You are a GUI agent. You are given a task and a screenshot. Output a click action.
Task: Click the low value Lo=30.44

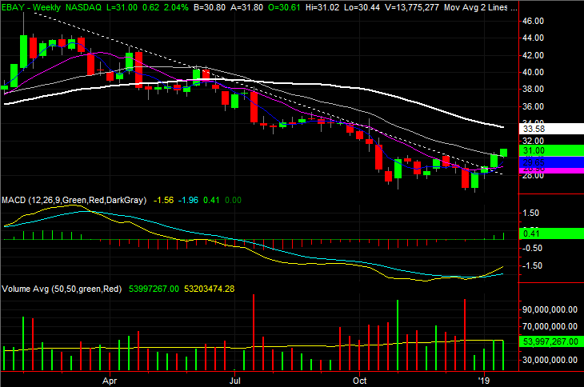coord(362,7)
